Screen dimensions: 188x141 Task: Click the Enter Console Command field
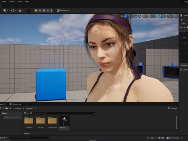coord(29,138)
